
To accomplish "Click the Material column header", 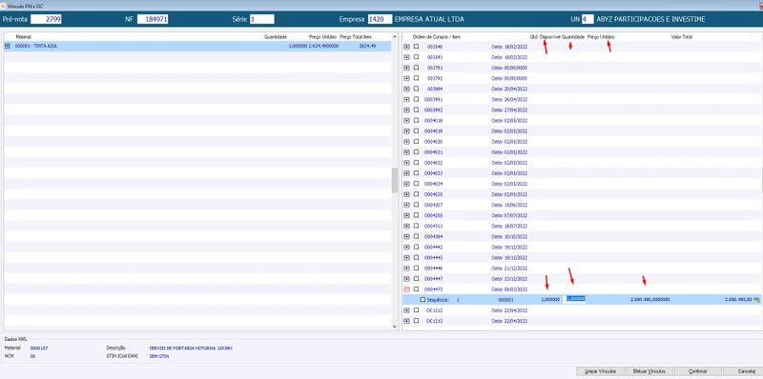I will tap(23, 37).
